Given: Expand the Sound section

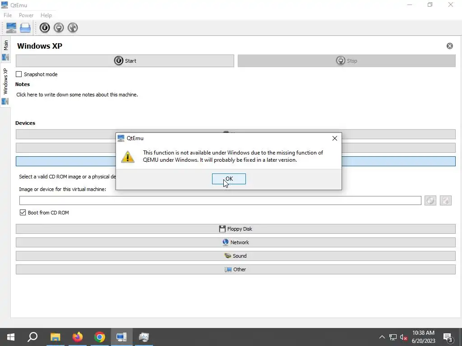Looking at the screenshot, I should coord(236,256).
